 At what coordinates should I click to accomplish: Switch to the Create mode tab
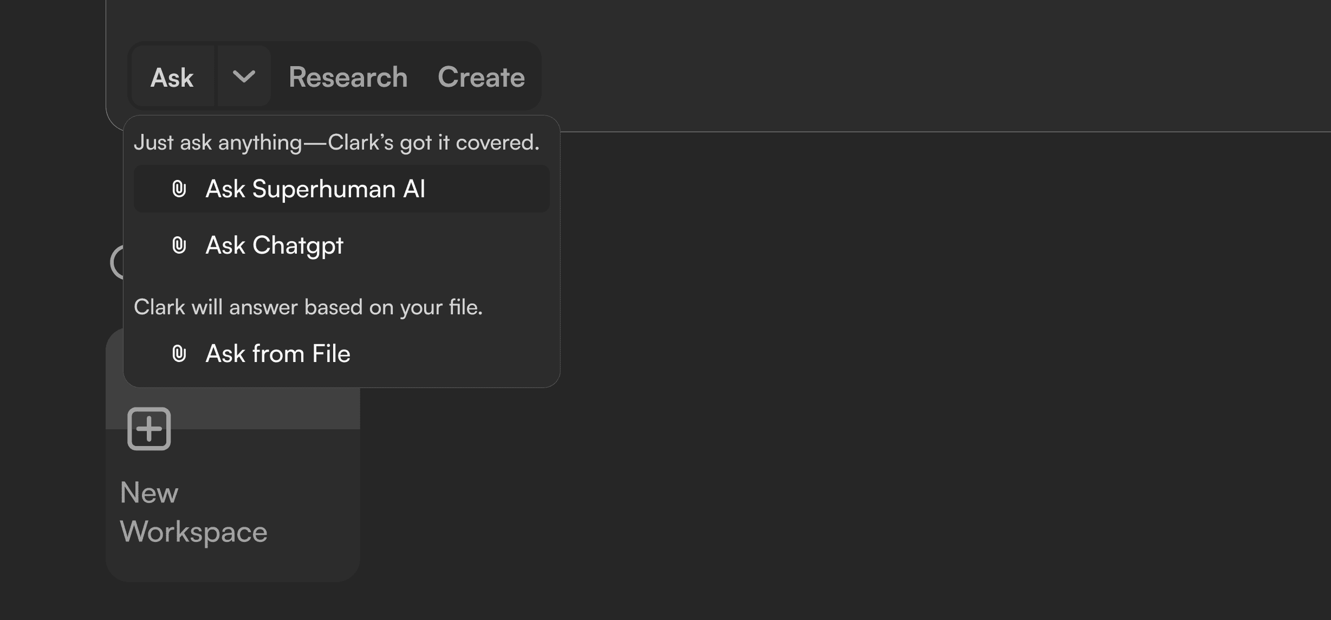[x=481, y=77]
